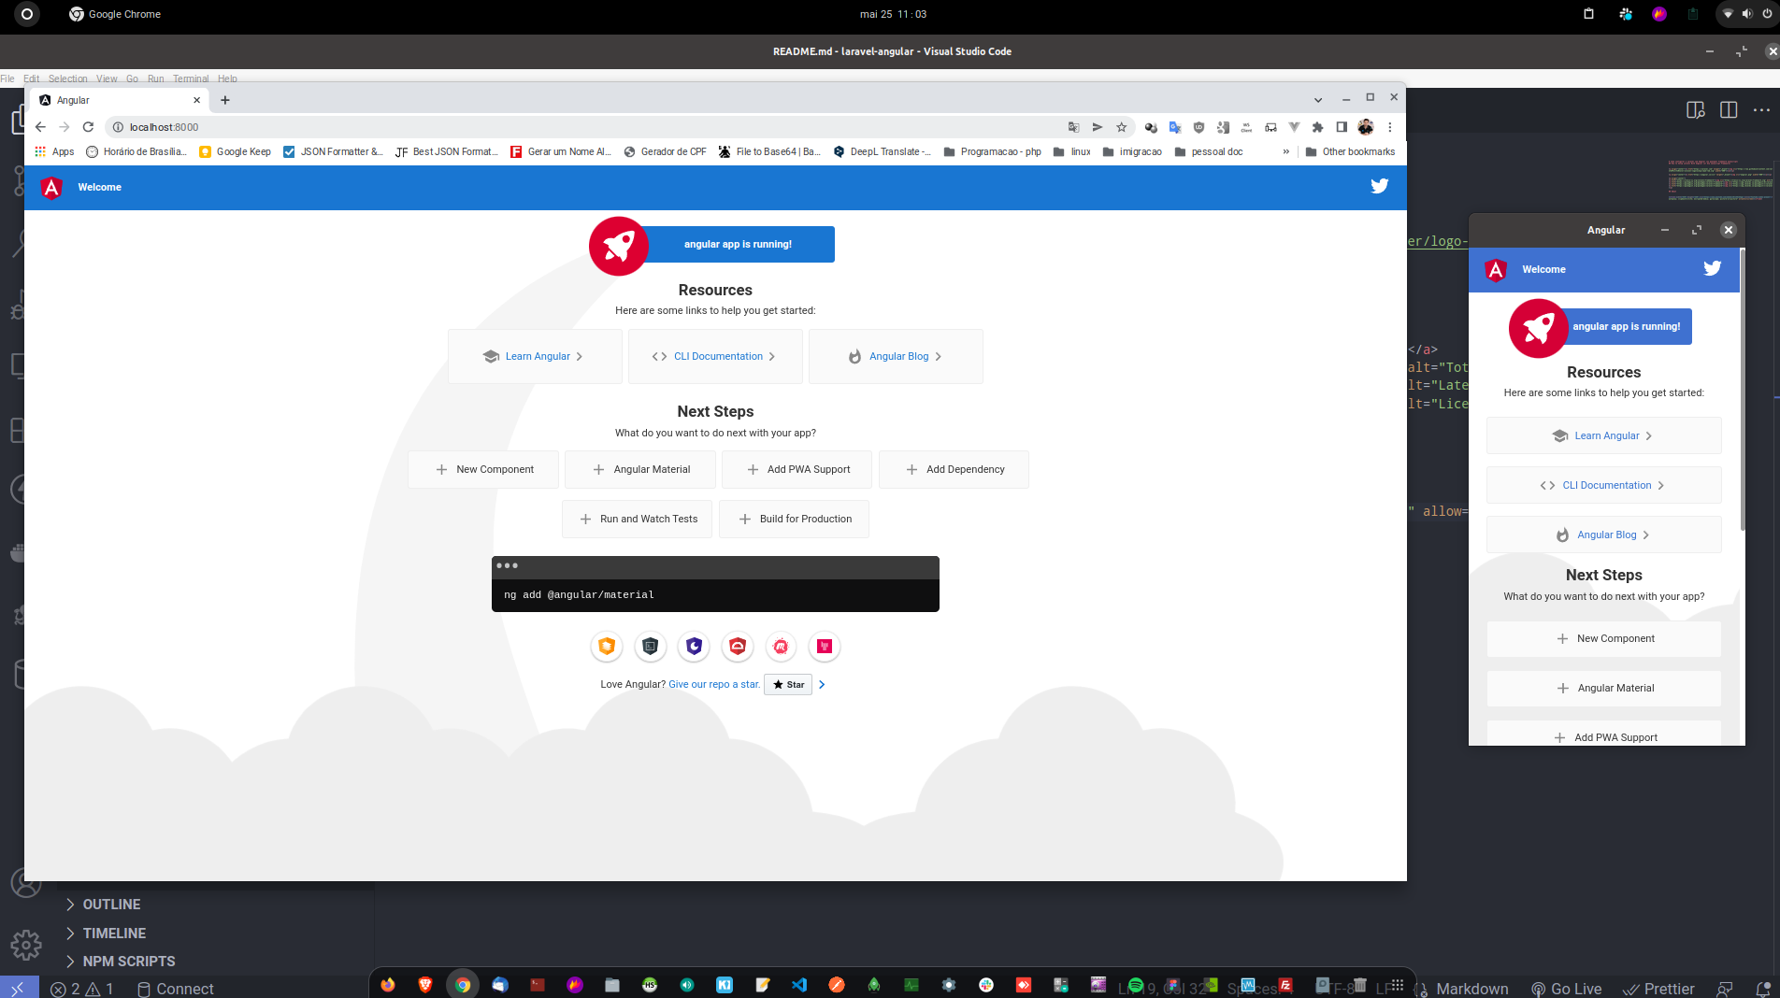The height and width of the screenshot is (998, 1780).
Task: Show hidden bookmarks with the double chevron
Action: tap(1286, 151)
